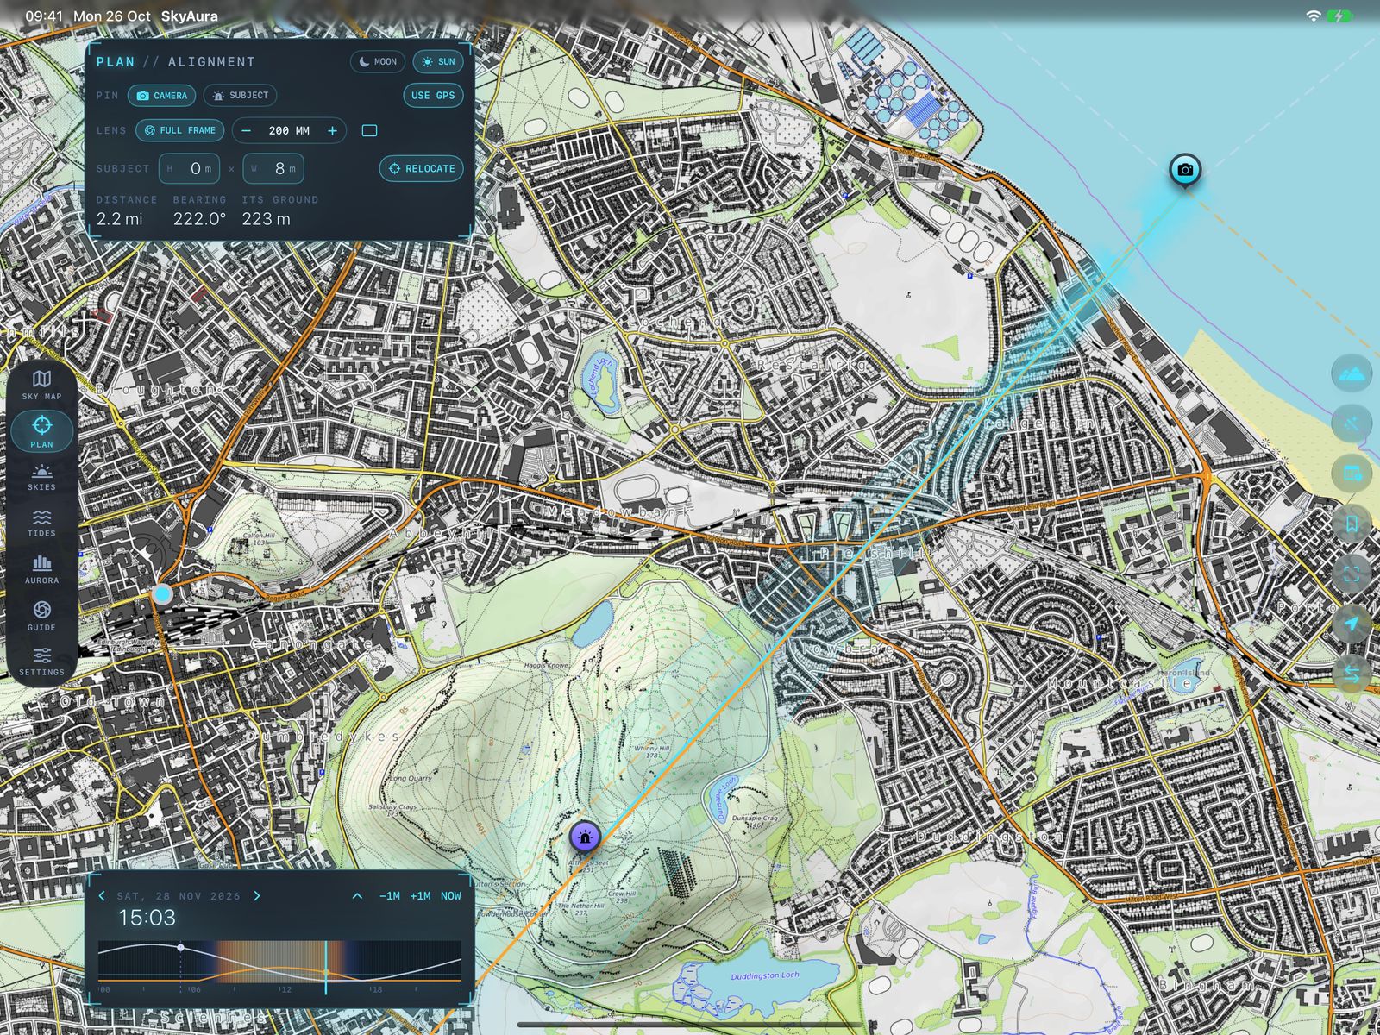The image size is (1380, 1035).
Task: Open saved bookmarks button
Action: coord(1352,524)
